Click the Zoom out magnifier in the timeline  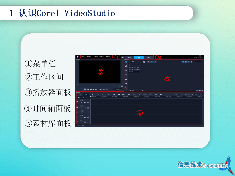pos(176,94)
